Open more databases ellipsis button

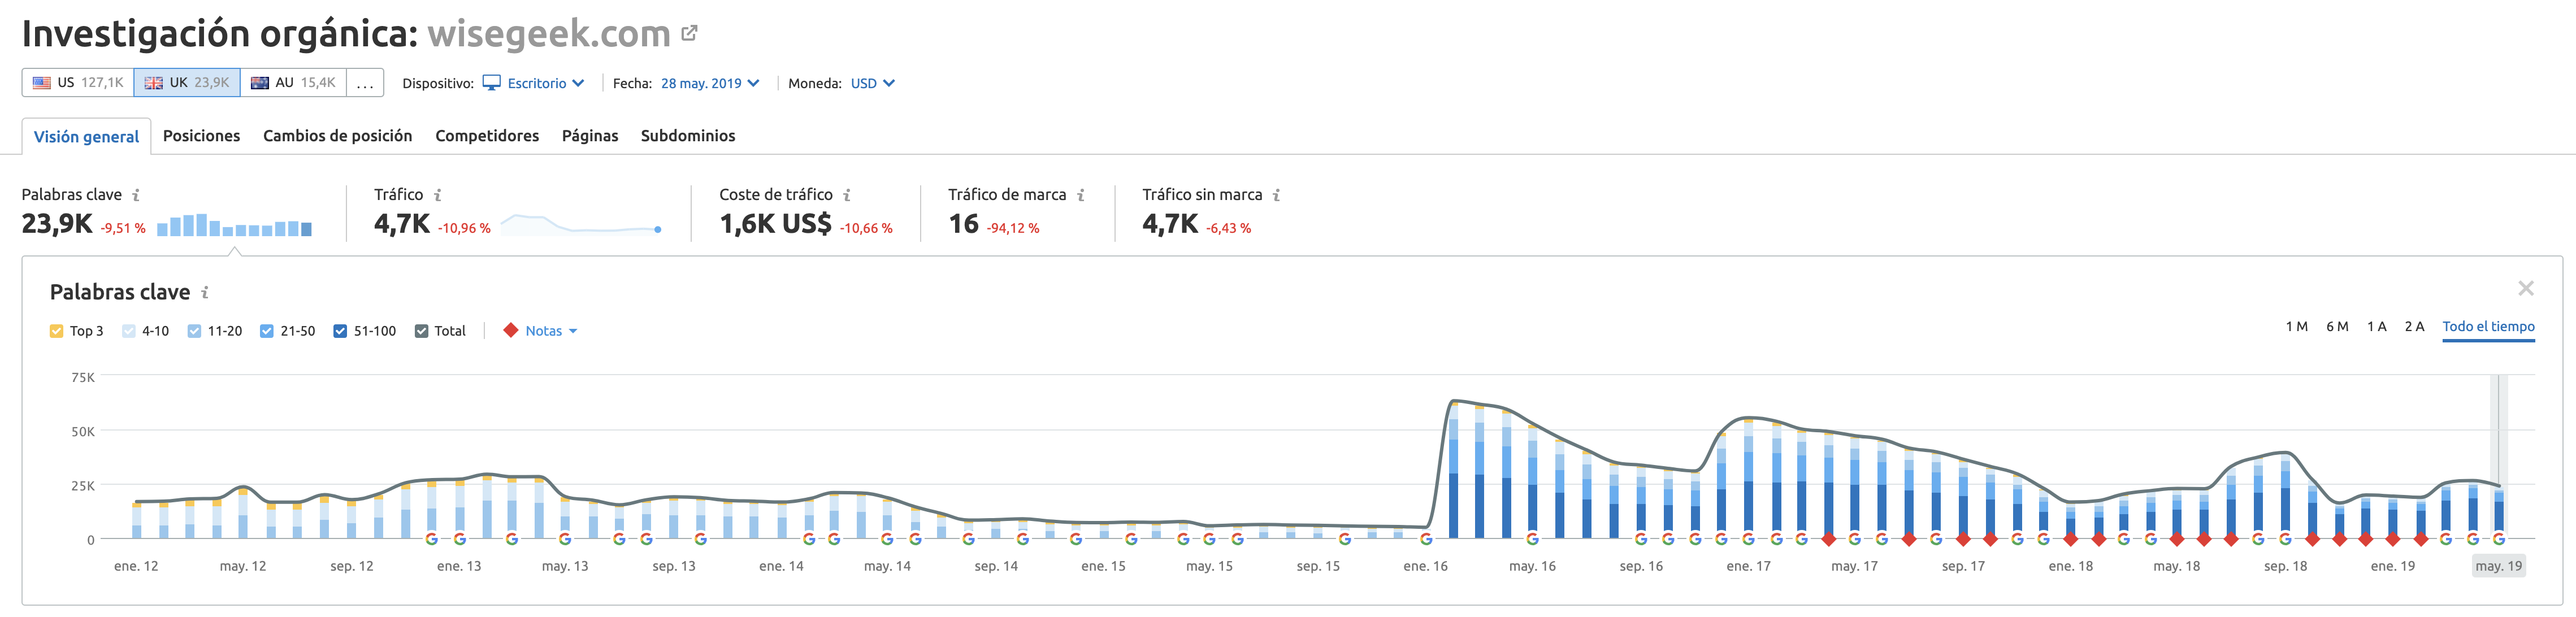[365, 83]
